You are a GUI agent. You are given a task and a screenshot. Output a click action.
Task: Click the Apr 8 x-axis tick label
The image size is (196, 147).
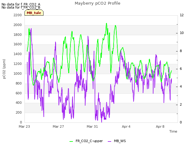[x=160, y=126]
